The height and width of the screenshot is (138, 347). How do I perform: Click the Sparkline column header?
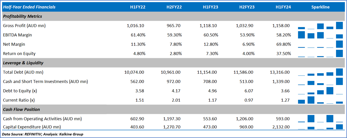pyautogui.click(x=320, y=7)
